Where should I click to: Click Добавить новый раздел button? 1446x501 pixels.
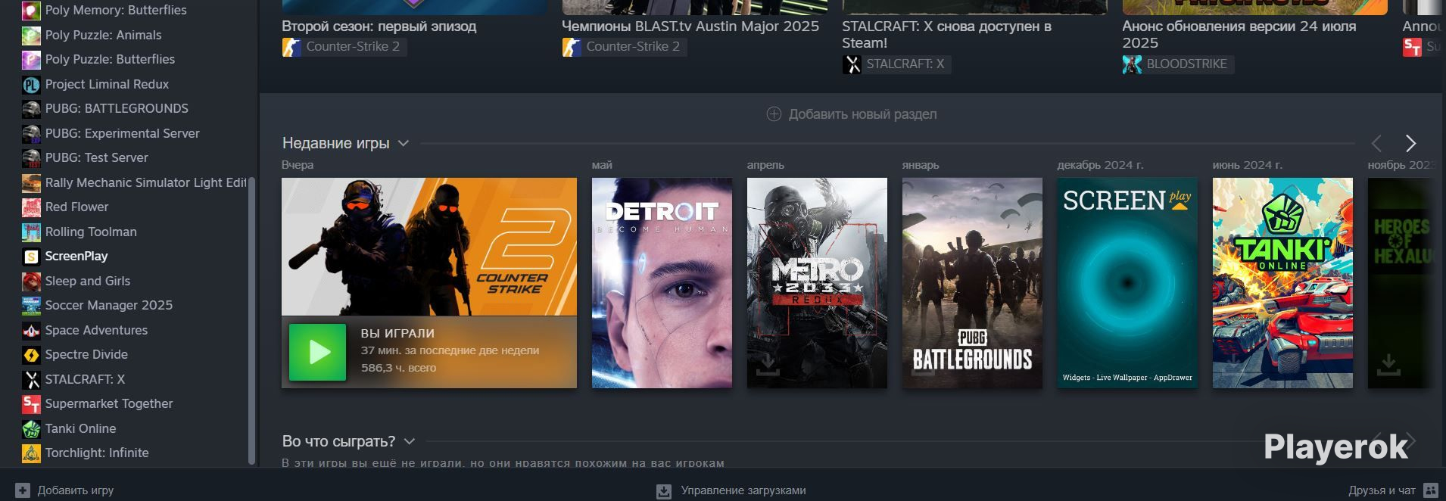point(852,114)
